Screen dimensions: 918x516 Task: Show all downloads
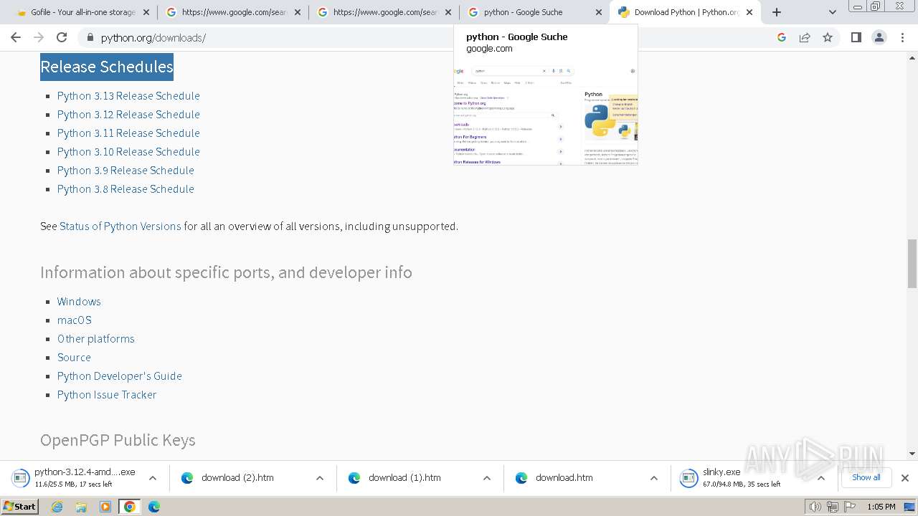point(866,477)
